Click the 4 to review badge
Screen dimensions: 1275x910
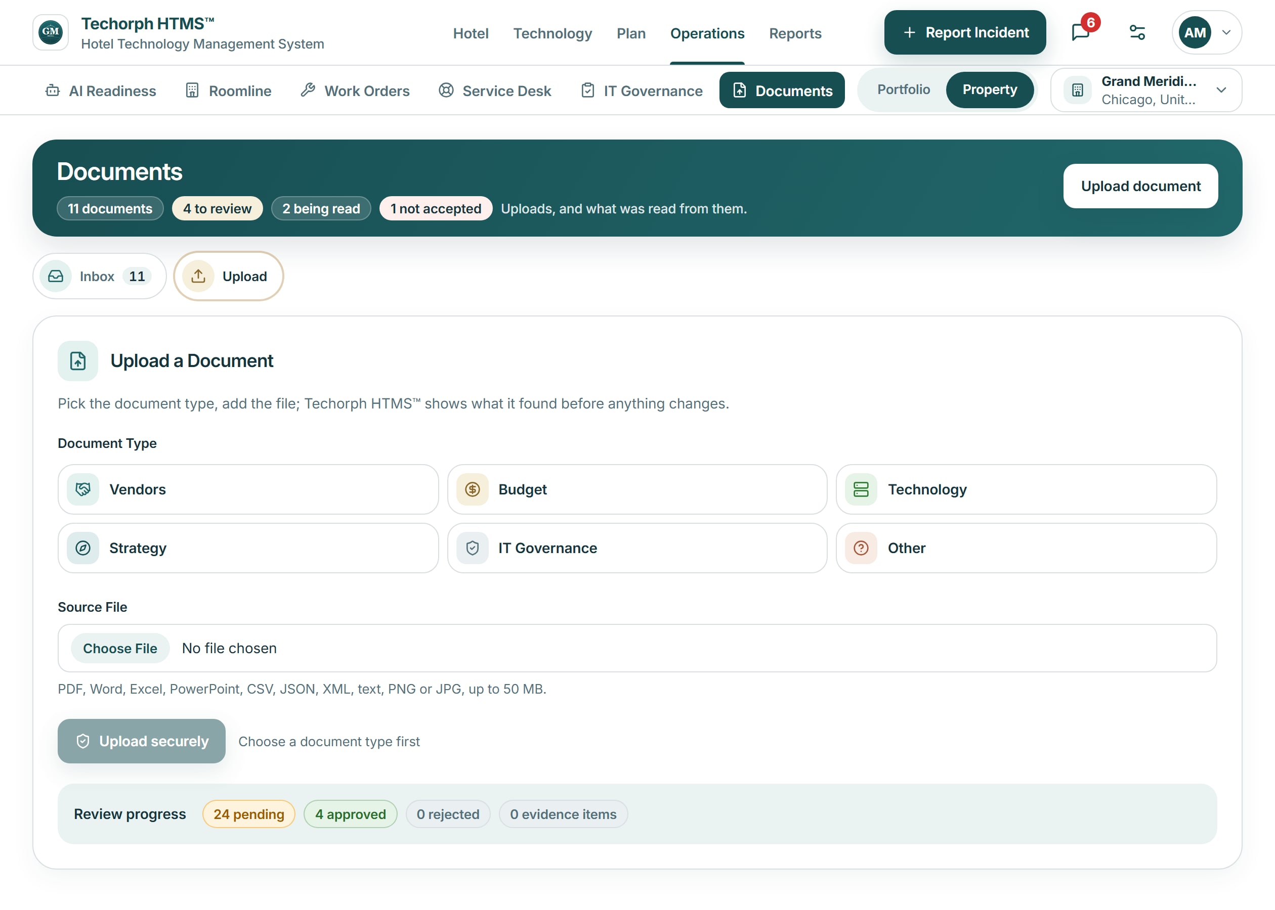pos(217,208)
